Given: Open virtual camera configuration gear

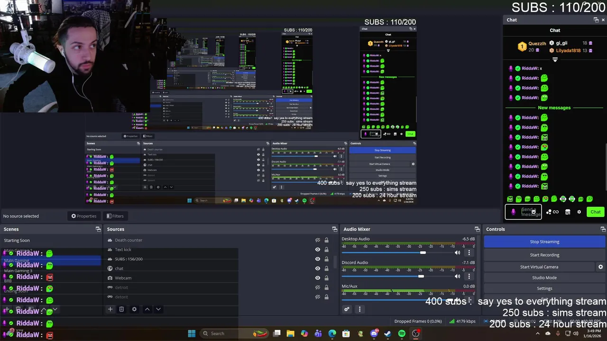Looking at the screenshot, I should 600,267.
